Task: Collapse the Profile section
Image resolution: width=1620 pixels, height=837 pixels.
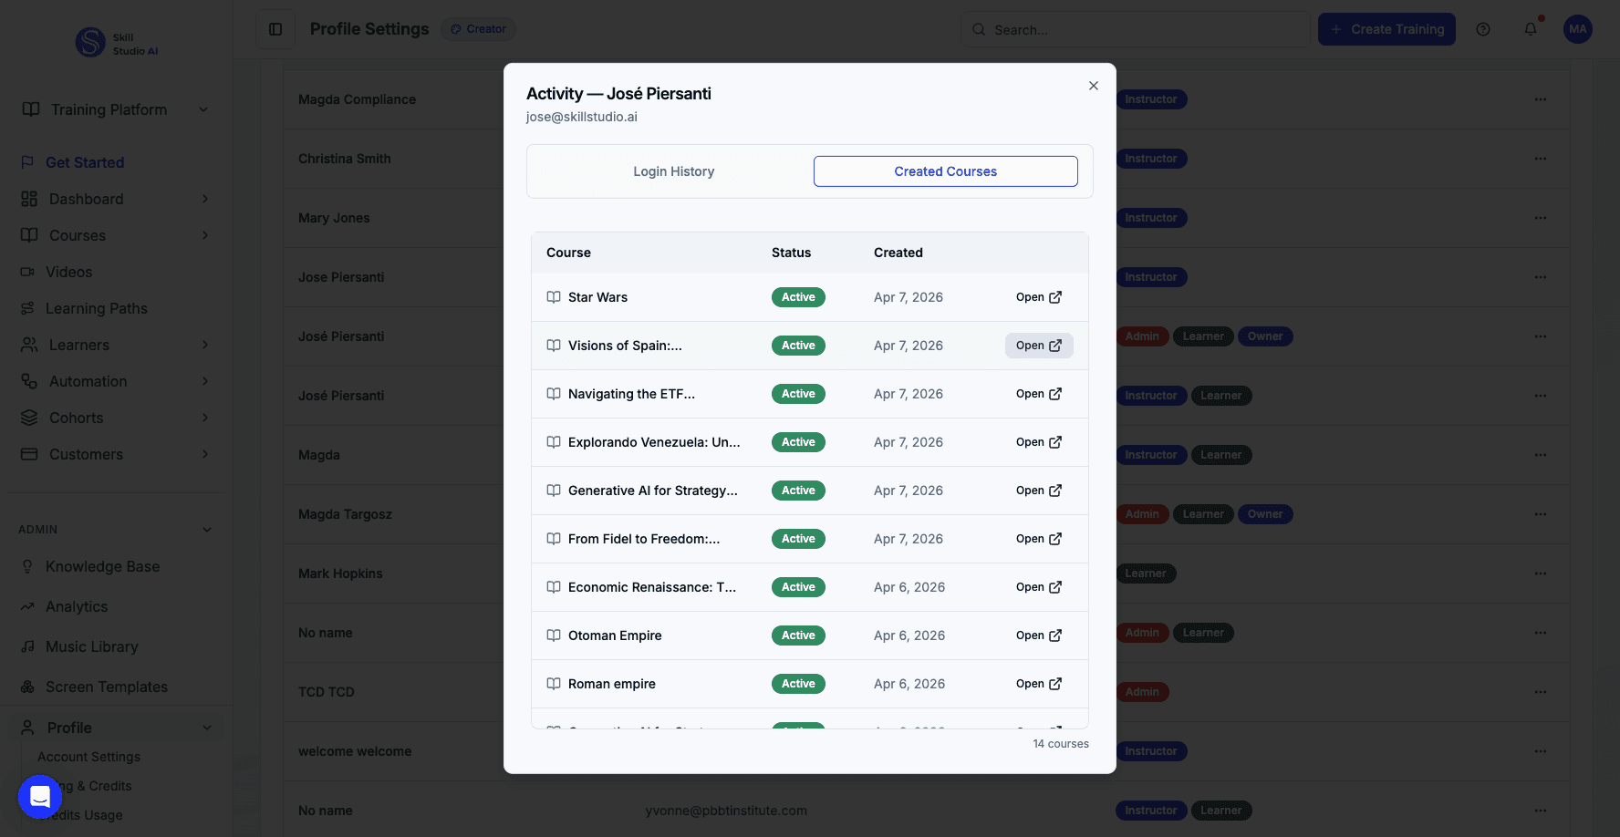Action: point(207,727)
